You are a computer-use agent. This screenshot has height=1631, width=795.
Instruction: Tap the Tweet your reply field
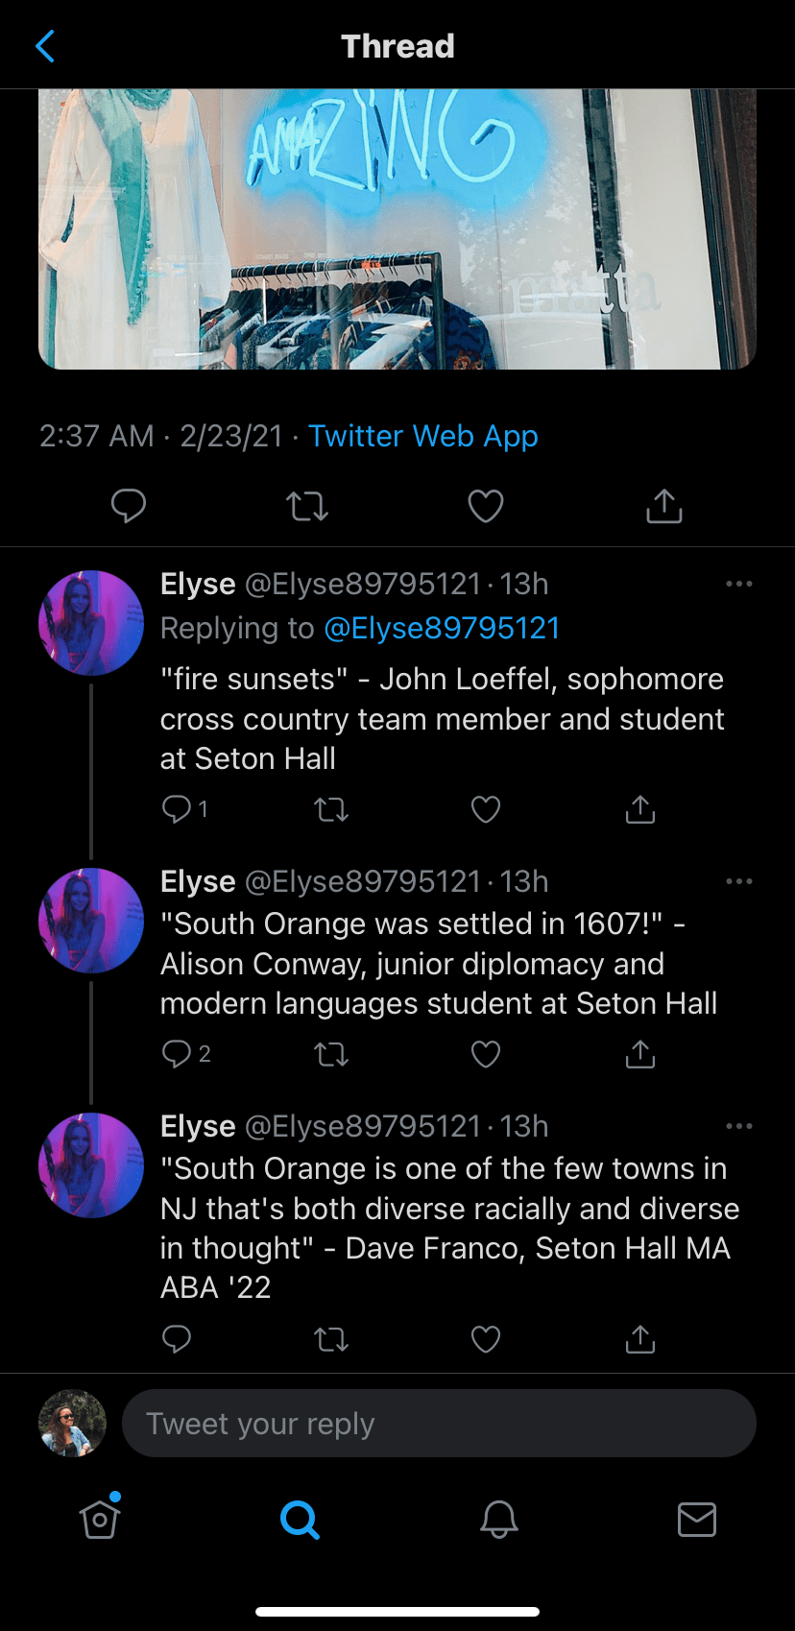coord(439,1424)
